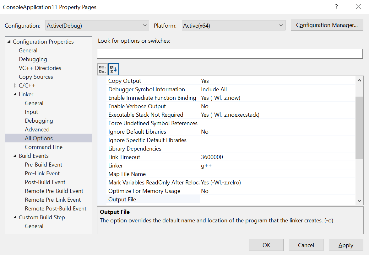Viewport: 369px width, 255px height.
Task: Collapse the Build Events node
Action: (15, 156)
